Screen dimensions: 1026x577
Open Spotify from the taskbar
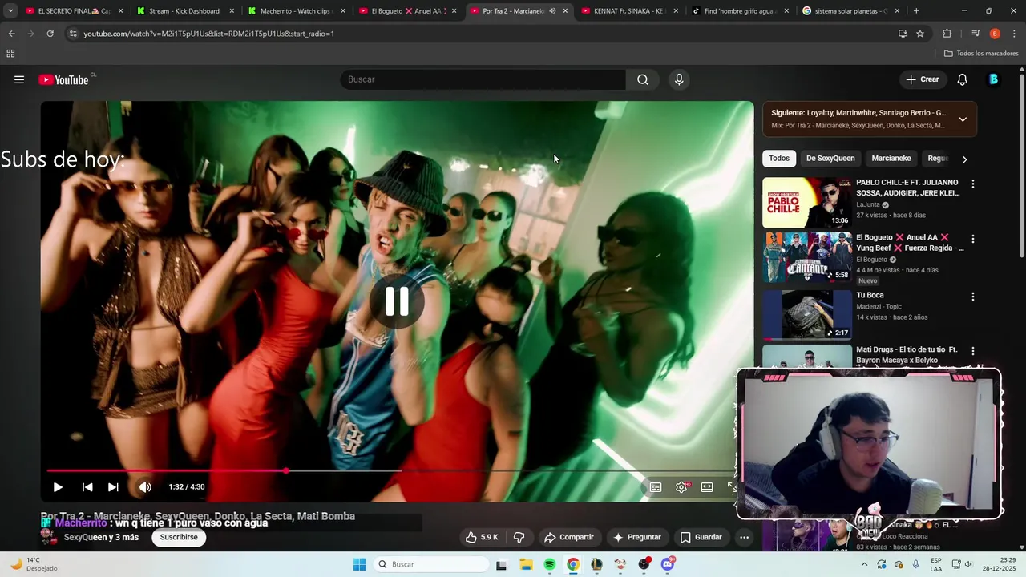click(x=549, y=564)
